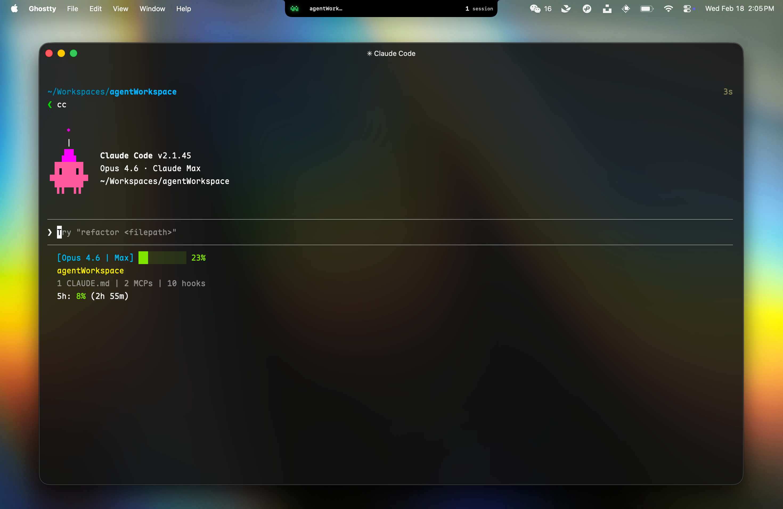
Task: Open the View menu
Action: pyautogui.click(x=120, y=9)
